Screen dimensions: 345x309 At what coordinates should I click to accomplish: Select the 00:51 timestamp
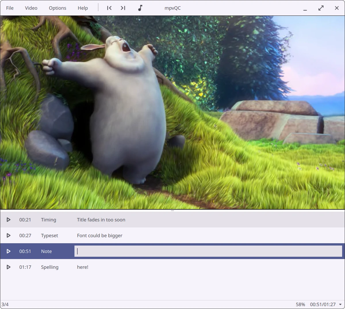pyautogui.click(x=25, y=251)
